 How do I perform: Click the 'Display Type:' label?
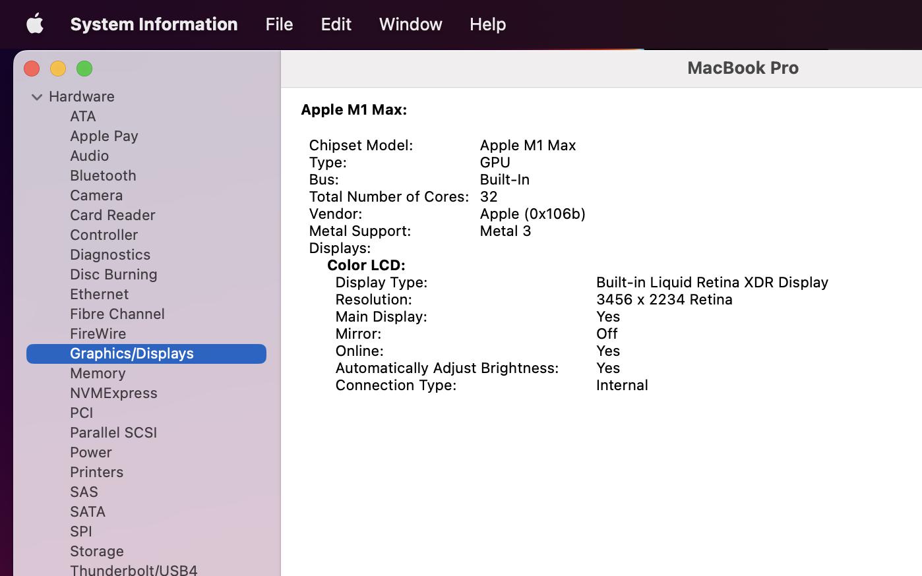coord(381,282)
